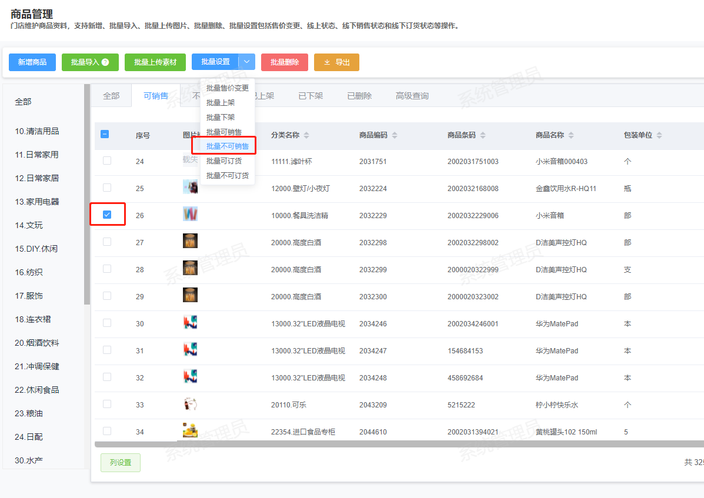Click the 新增商品 button
The image size is (704, 498).
[x=32, y=62]
